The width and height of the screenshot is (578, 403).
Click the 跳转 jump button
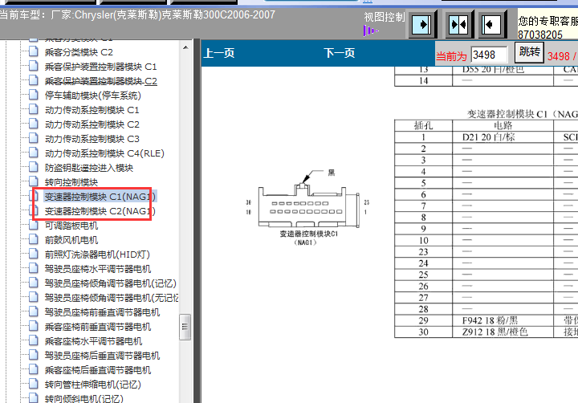coord(529,52)
